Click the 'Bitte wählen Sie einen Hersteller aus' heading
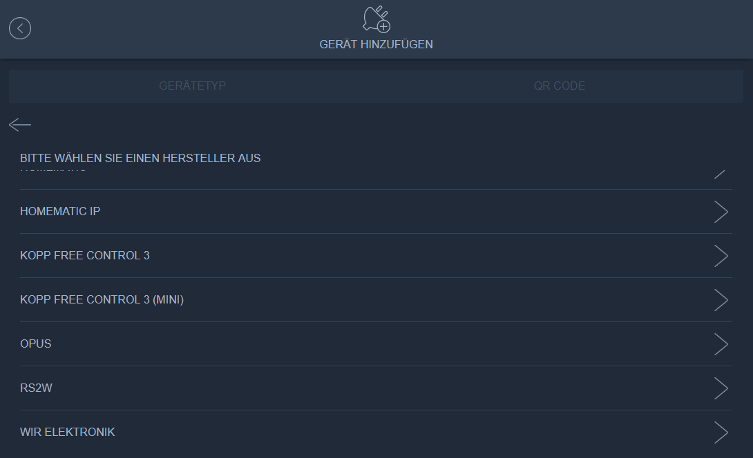 tap(140, 158)
